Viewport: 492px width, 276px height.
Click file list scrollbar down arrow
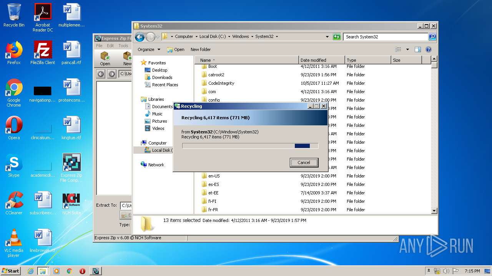point(434,211)
